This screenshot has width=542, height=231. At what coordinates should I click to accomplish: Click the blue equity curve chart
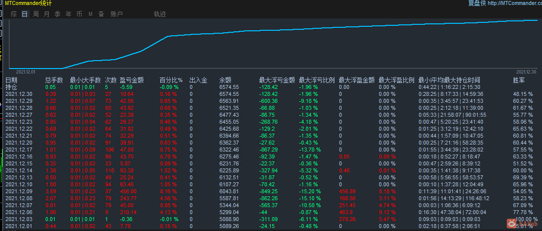coord(273,44)
